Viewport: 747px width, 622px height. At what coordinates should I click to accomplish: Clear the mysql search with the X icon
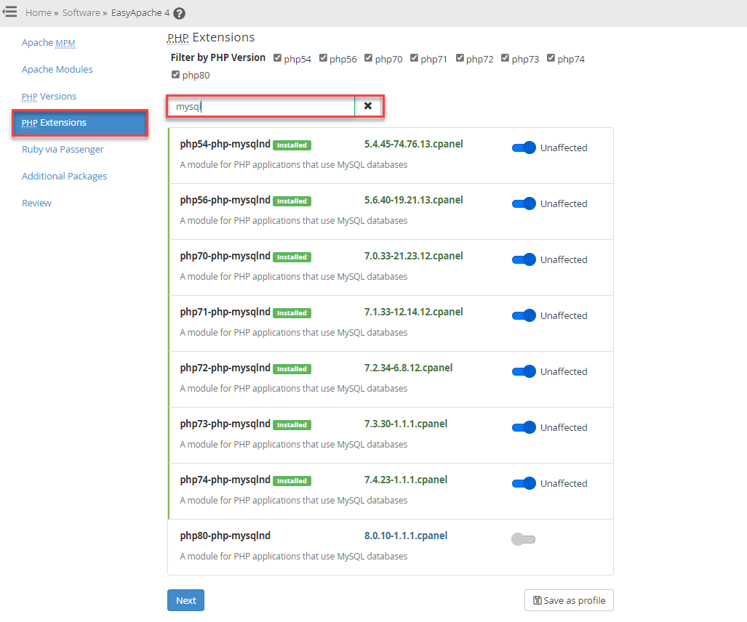pos(369,105)
